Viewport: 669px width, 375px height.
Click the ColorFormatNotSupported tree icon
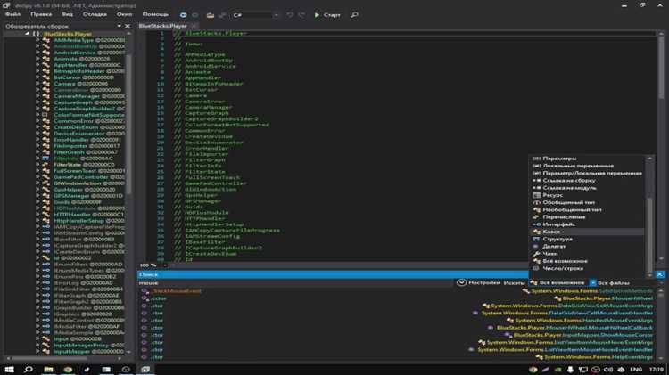pyautogui.click(x=45, y=115)
